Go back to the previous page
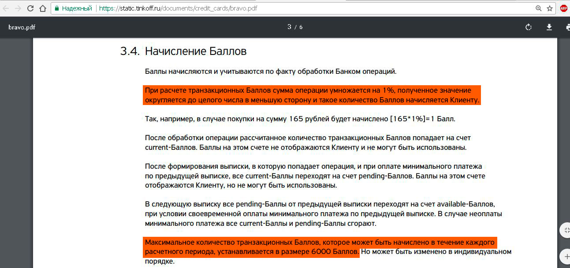This screenshot has height=268, width=570. [6, 8]
